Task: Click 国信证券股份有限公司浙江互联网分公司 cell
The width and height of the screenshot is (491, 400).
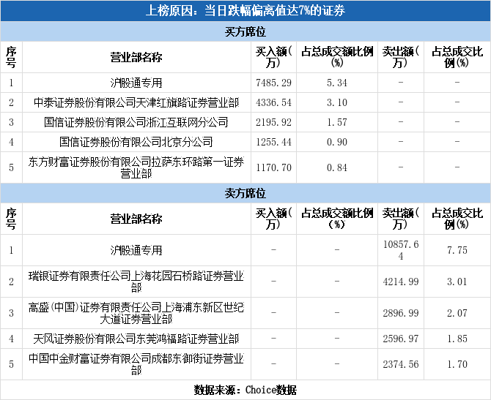Action: (x=136, y=122)
